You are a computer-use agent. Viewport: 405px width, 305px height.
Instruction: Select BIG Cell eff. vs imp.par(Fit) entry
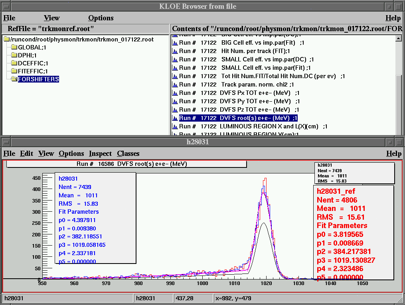[x=242, y=43]
